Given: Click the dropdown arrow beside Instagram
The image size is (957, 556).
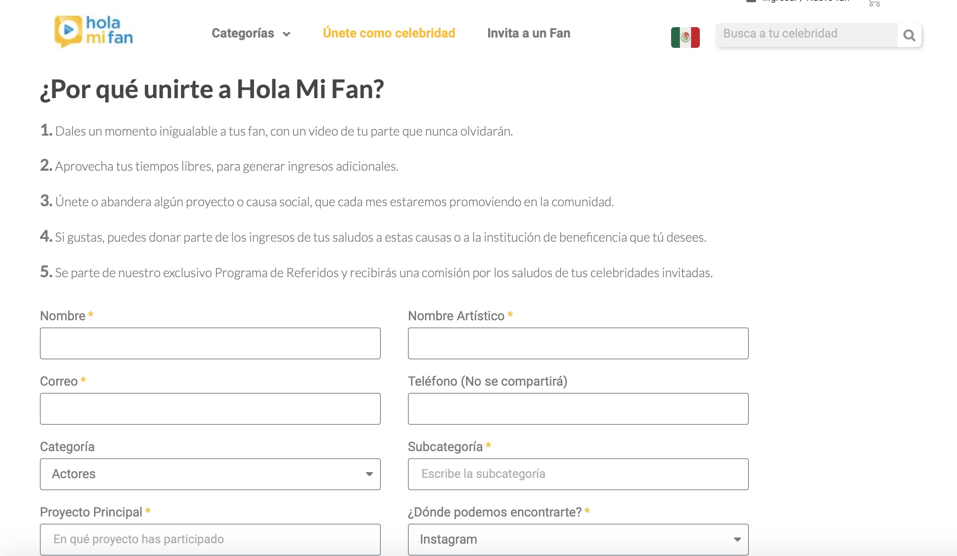Looking at the screenshot, I should (737, 539).
